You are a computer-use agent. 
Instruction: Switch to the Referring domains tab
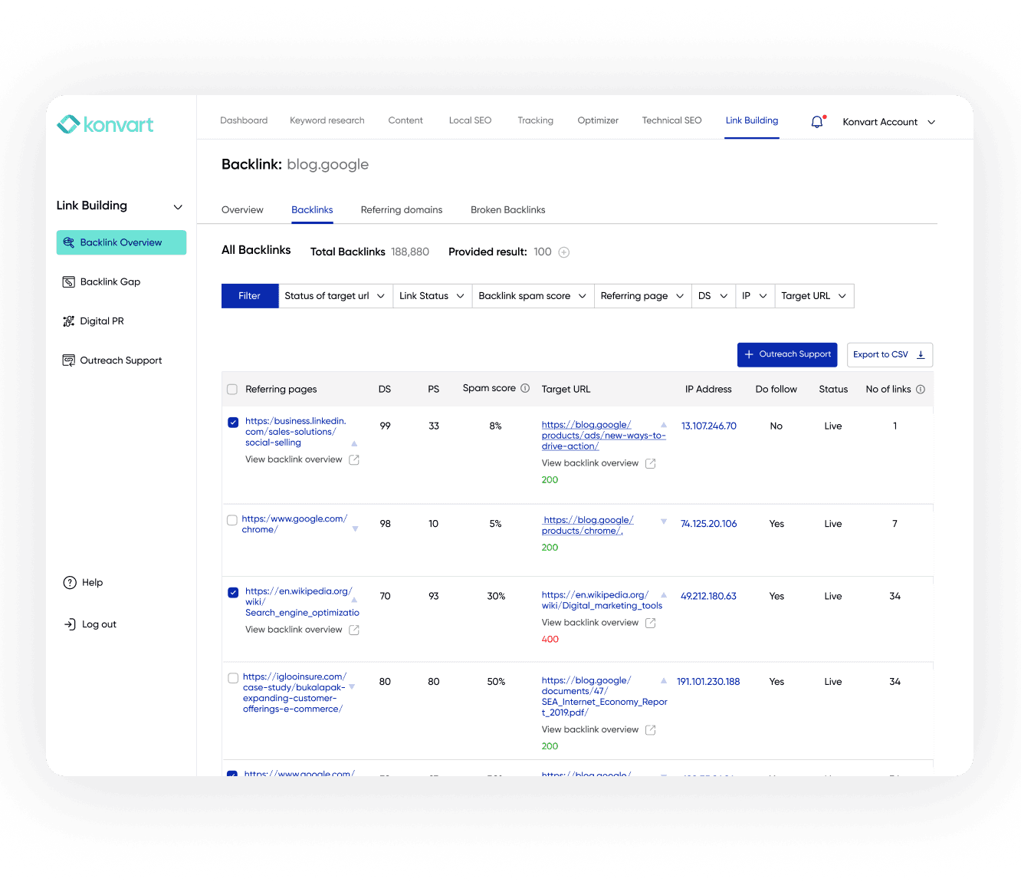point(402,209)
